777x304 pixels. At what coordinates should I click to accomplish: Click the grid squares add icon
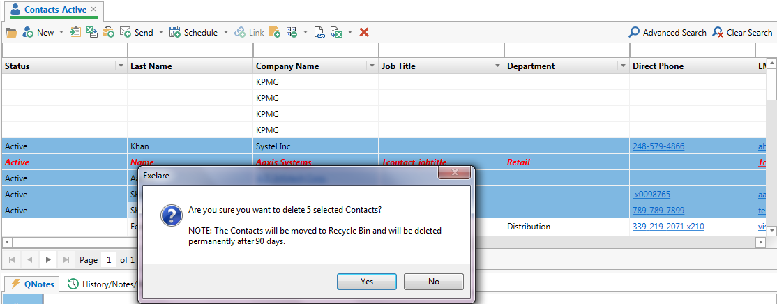292,33
